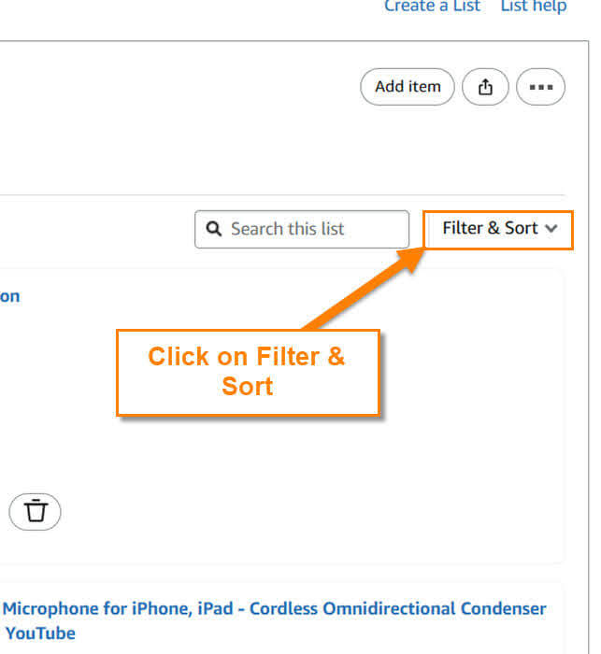
Task: Click the orange arrow pointing to Filter & Sort
Action: 363,289
